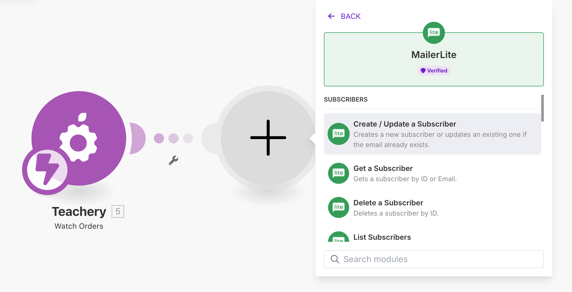The height and width of the screenshot is (292, 572).
Task: Choose Delete a Subscriber module
Action: [x=388, y=203]
